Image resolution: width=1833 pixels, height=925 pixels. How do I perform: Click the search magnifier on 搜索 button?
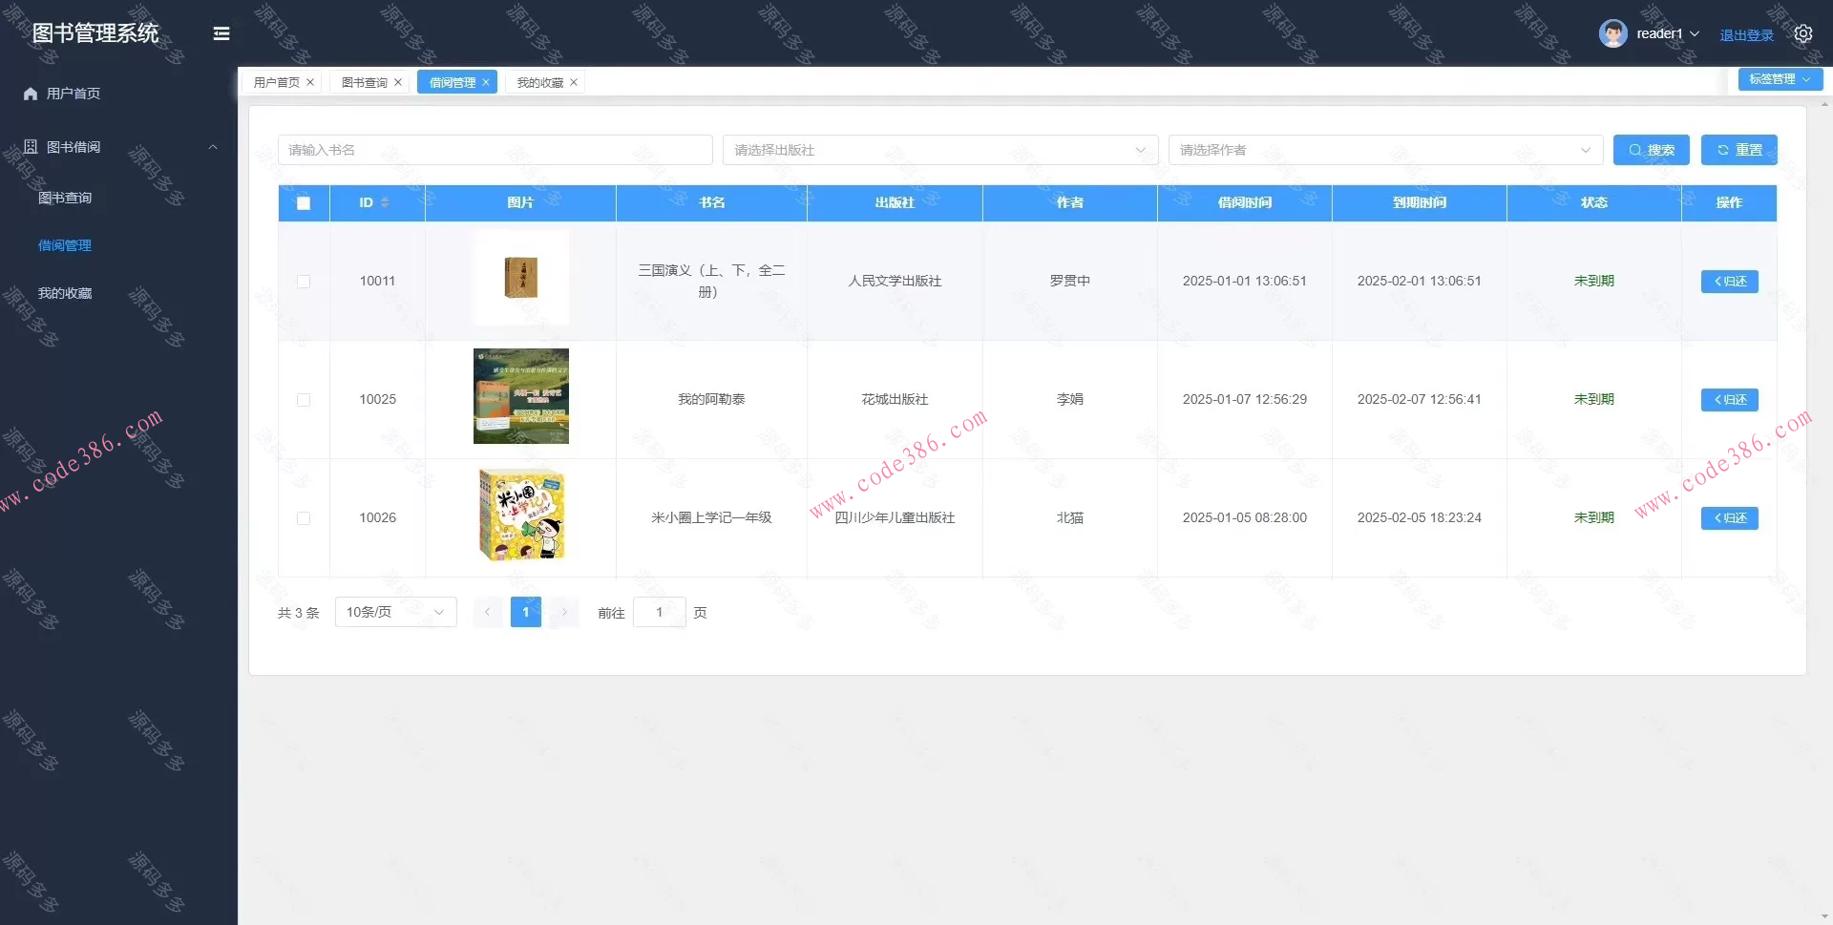click(1634, 149)
